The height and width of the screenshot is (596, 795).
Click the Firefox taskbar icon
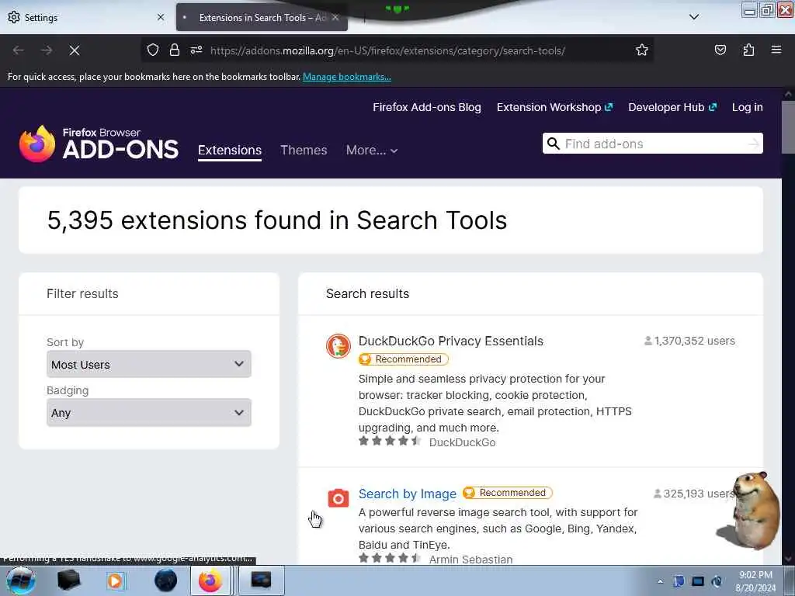pos(210,580)
